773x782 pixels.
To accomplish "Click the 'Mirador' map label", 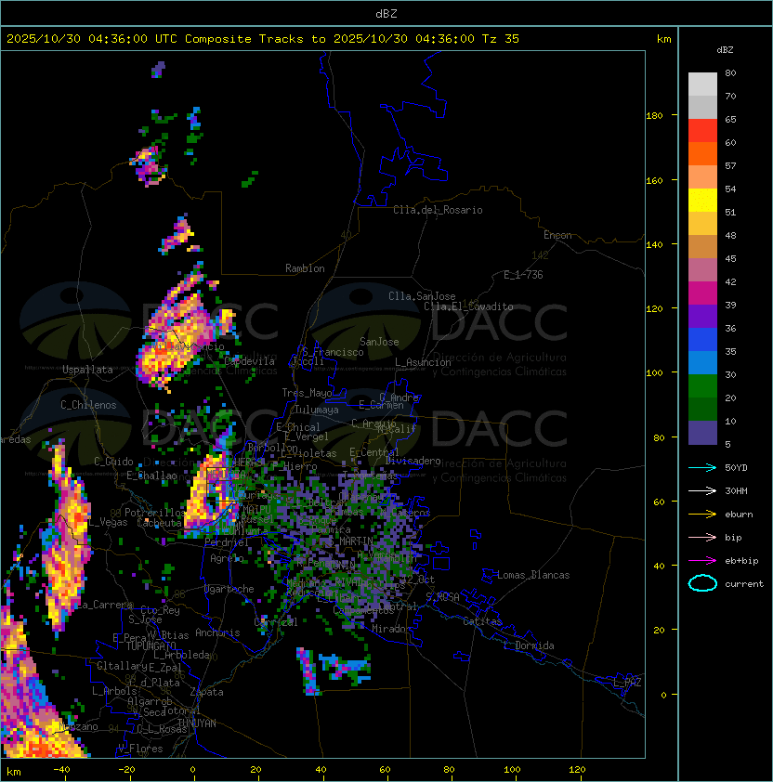I will click(x=392, y=629).
